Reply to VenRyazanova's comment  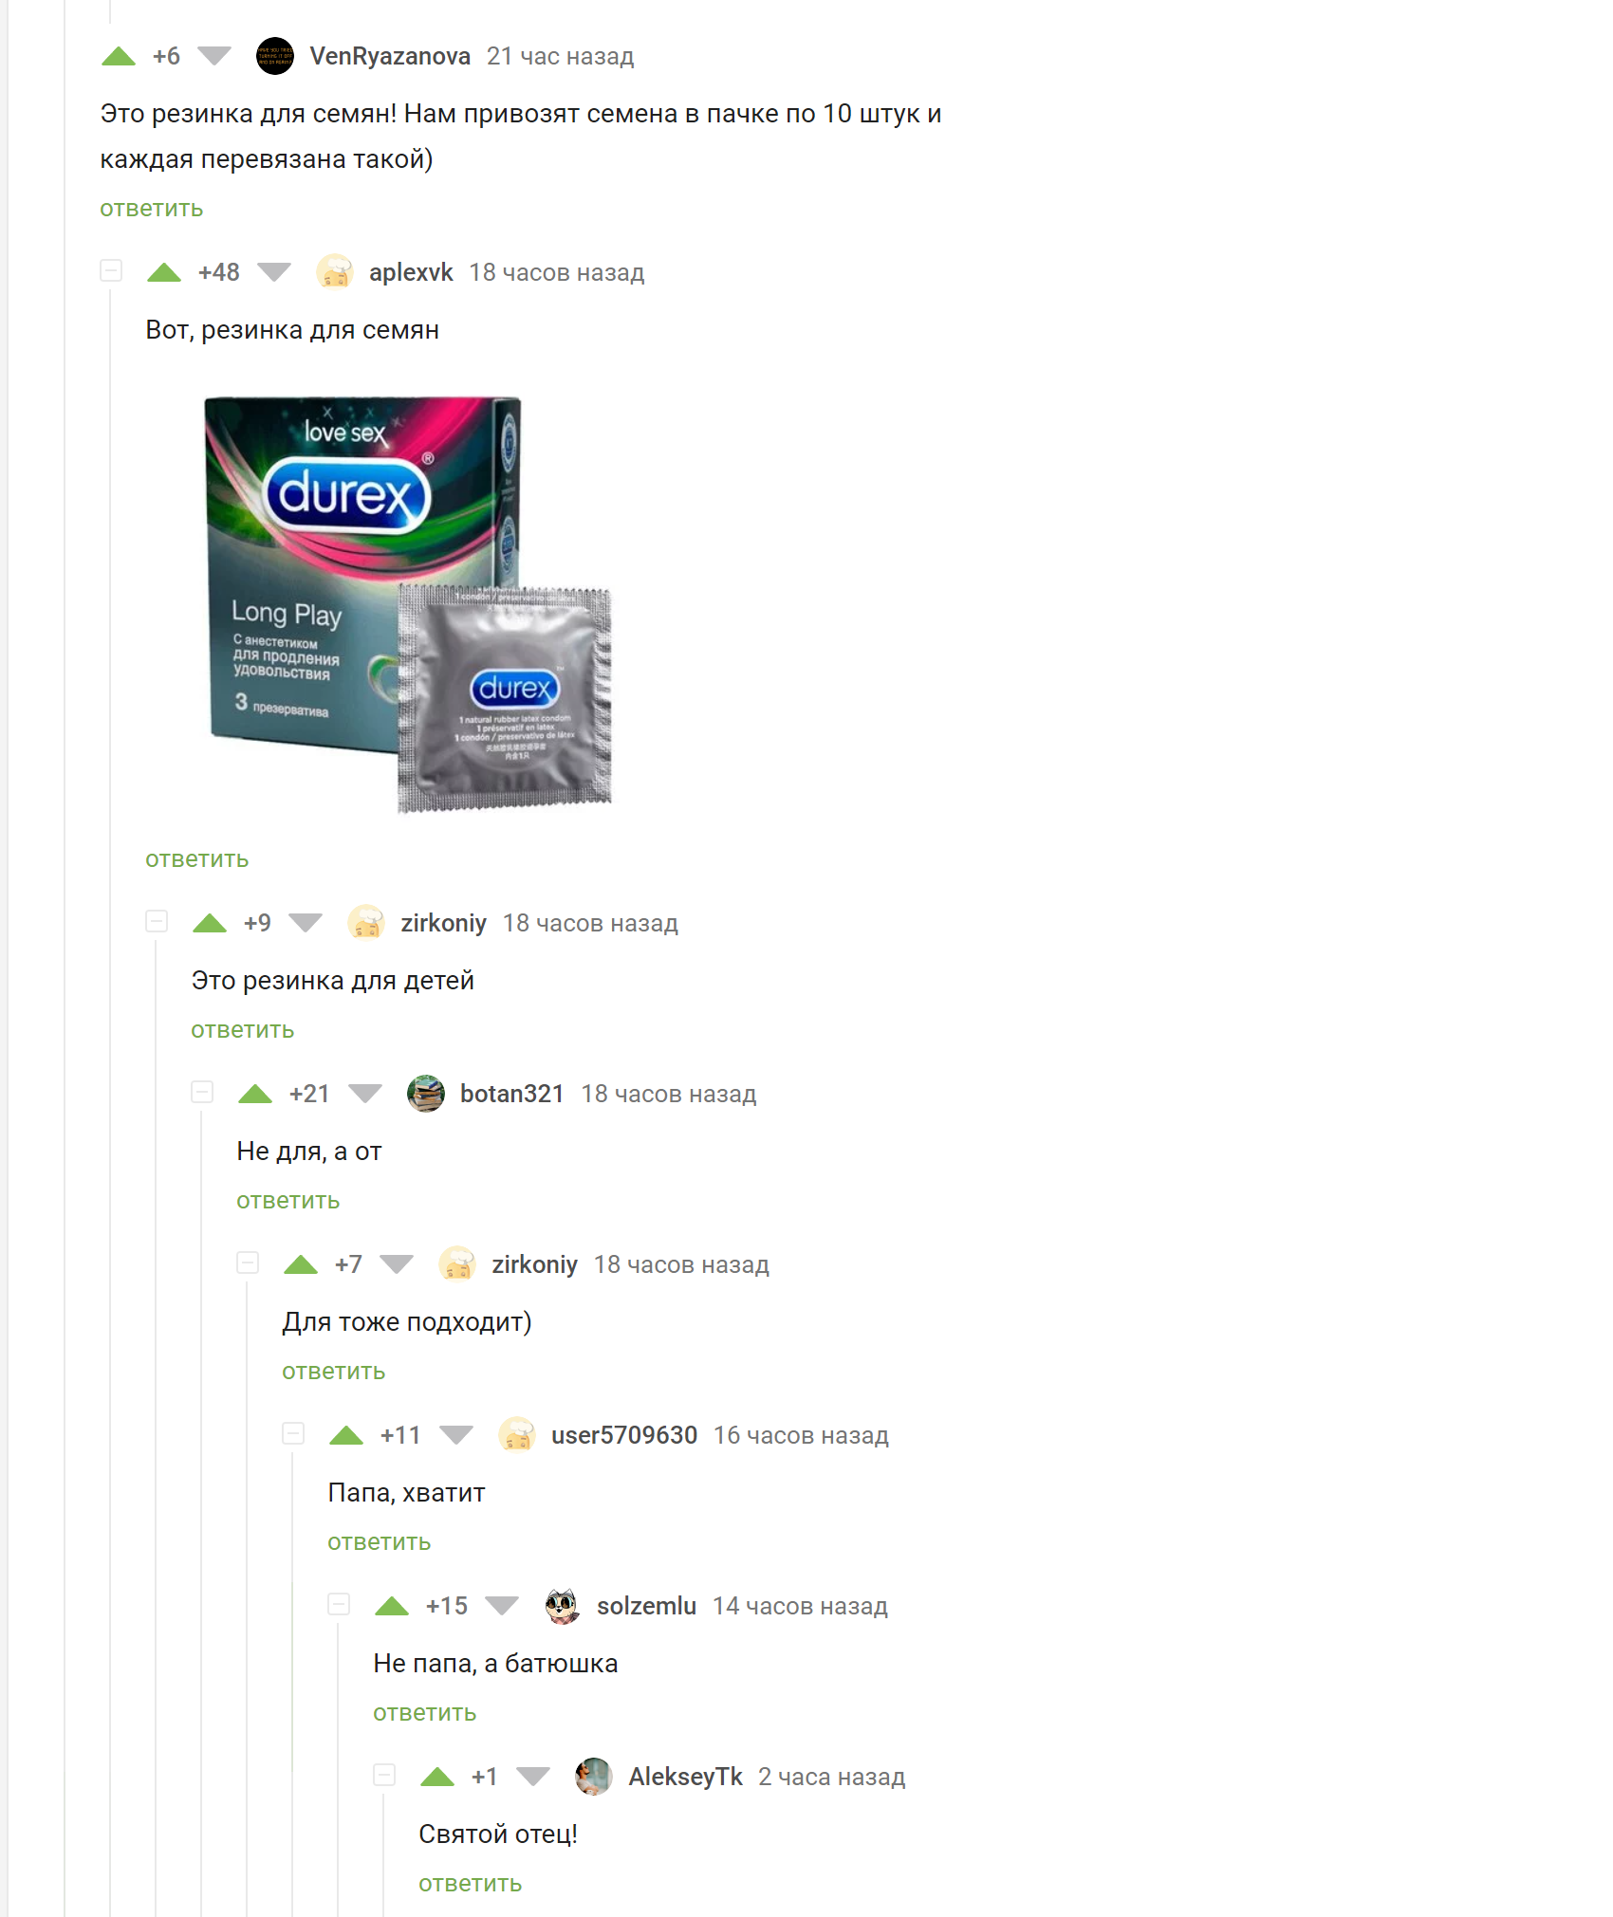click(x=152, y=209)
